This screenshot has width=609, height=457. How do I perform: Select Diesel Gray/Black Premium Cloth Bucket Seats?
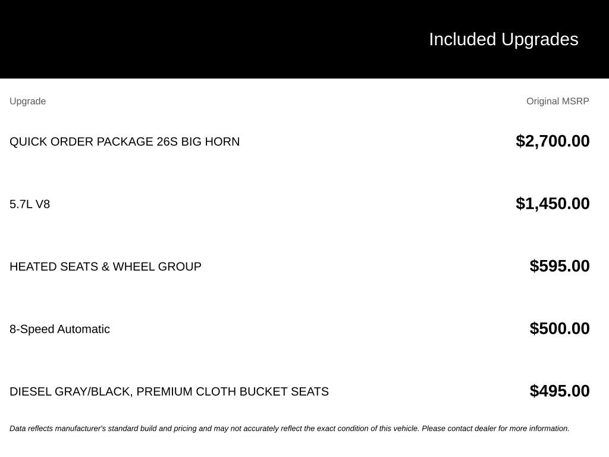click(x=169, y=392)
